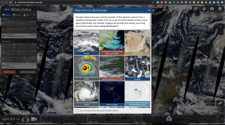The height and width of the screenshot is (125, 225).
Task: Show info for the Coastlines layer
Action: pos(30,35)
